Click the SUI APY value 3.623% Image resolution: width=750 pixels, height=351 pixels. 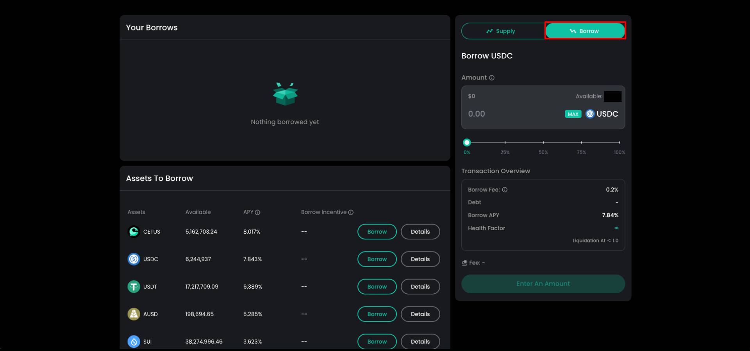(x=252, y=342)
